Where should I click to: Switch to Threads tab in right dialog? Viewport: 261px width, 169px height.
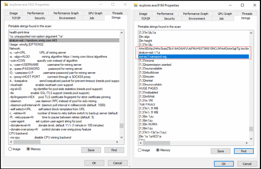[x=247, y=14]
